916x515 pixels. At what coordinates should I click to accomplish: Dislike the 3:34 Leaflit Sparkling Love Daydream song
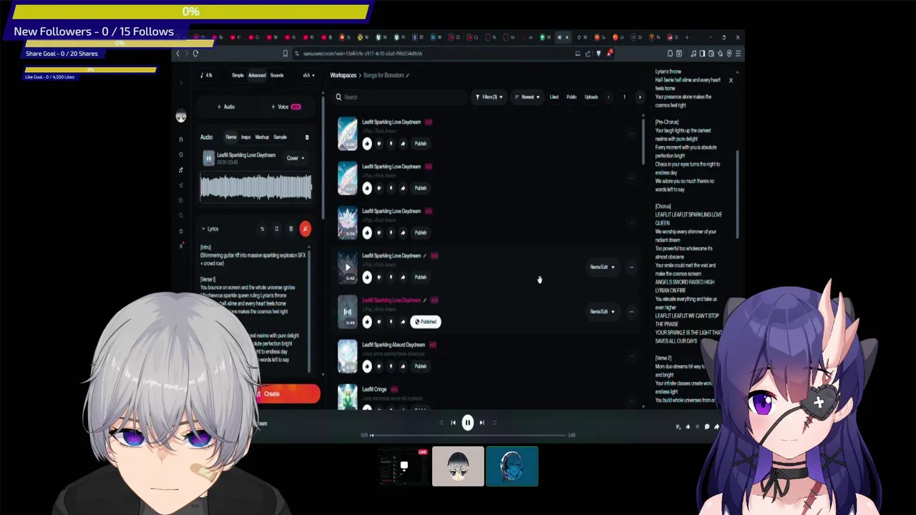[x=379, y=232]
